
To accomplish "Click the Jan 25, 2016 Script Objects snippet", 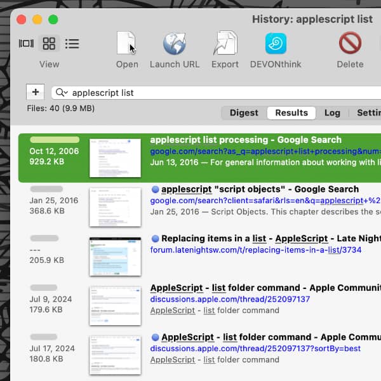I will point(265,212).
